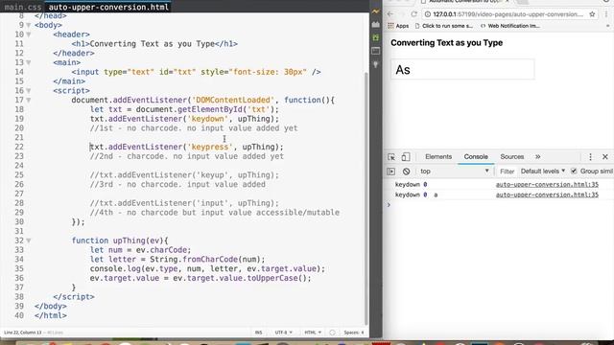Click 'toUpperCase' on line 36
Screen dimensions: 614x345
click(272, 278)
